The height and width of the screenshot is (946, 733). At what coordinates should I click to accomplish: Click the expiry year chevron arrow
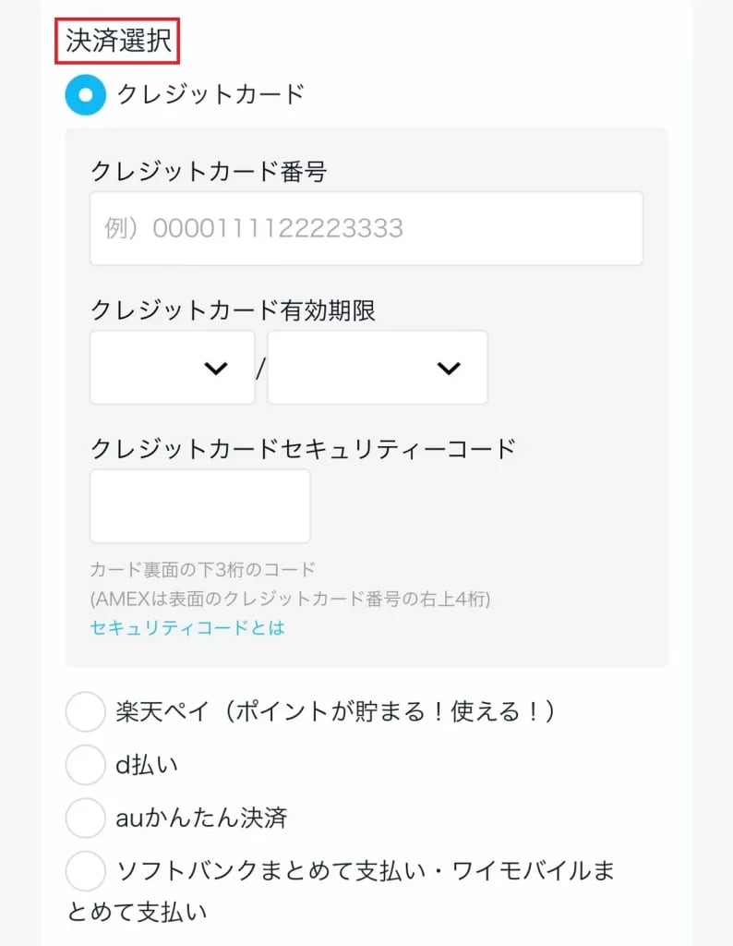point(449,369)
